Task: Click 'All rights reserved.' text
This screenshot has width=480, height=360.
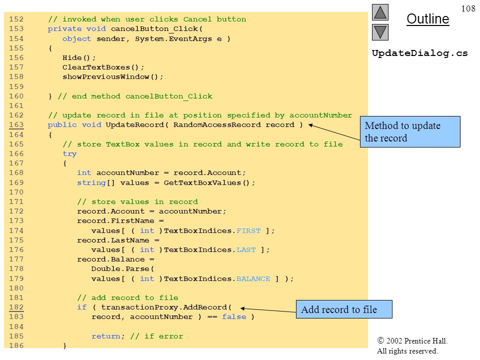Action: click(407, 351)
